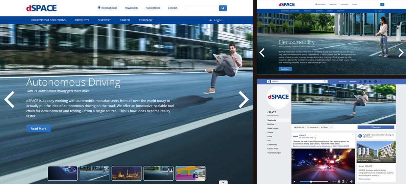The width and height of the screenshot is (406, 184).
Task: Open Facebook friend requests icon
Action: click(361, 82)
